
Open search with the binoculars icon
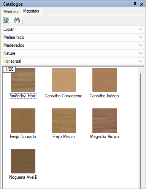pyautogui.click(x=17, y=20)
